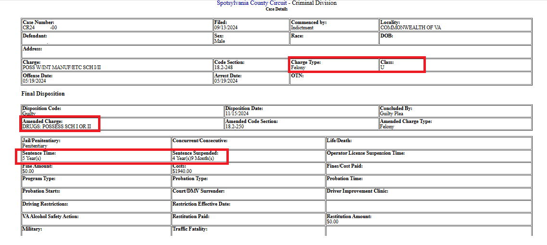The image size is (547, 245).
Task: Click 'COMMONWEALTH OF VA' locality value
Action: [410, 27]
